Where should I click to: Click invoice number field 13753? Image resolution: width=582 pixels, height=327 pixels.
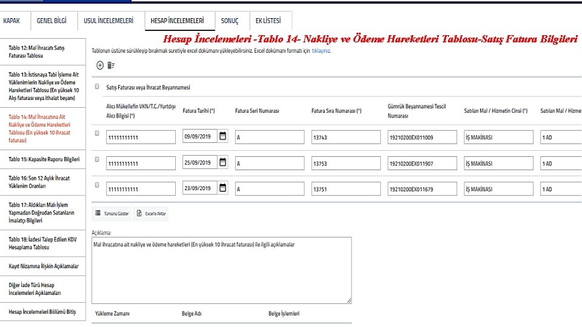[346, 163]
